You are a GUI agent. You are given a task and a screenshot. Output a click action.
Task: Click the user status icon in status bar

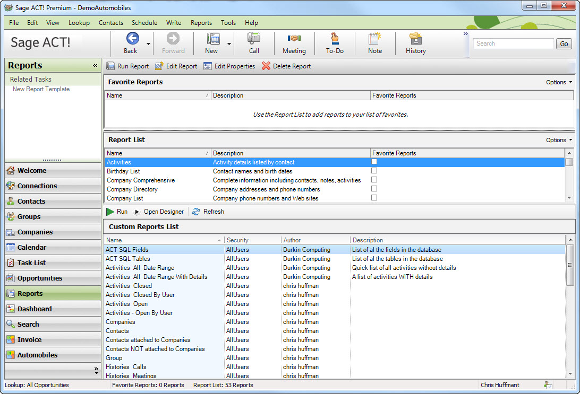pyautogui.click(x=548, y=385)
